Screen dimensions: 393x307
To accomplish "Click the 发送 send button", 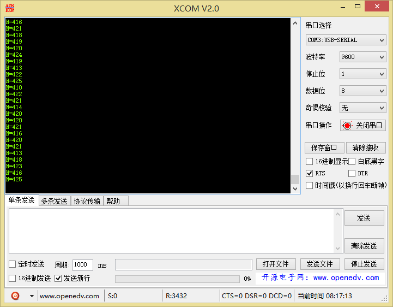I will point(364,218).
